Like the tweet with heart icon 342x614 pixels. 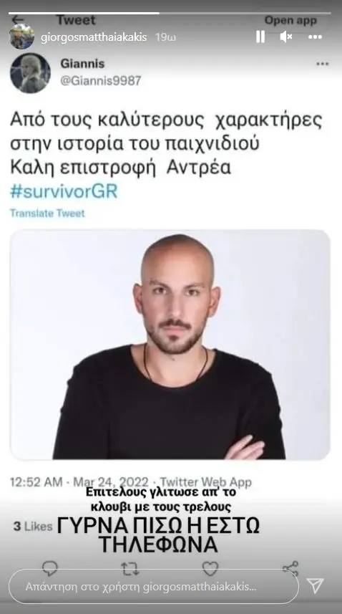pos(210,568)
